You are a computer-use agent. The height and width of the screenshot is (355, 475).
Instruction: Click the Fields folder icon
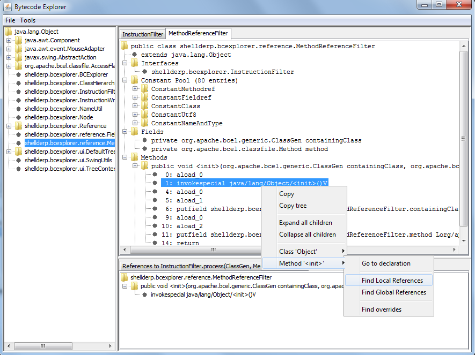pyautogui.click(x=135, y=132)
